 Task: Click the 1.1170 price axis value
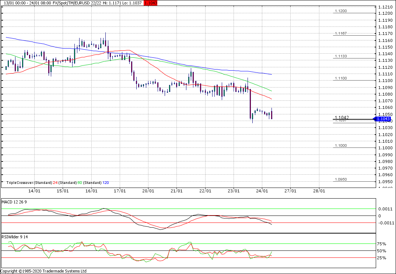tap(385, 33)
